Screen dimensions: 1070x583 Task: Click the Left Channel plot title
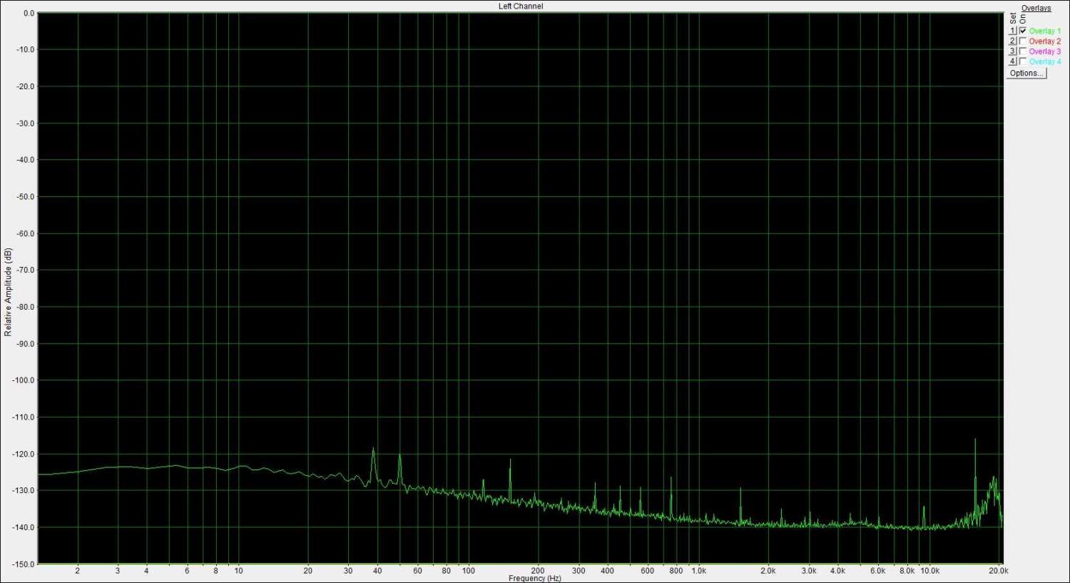click(521, 6)
